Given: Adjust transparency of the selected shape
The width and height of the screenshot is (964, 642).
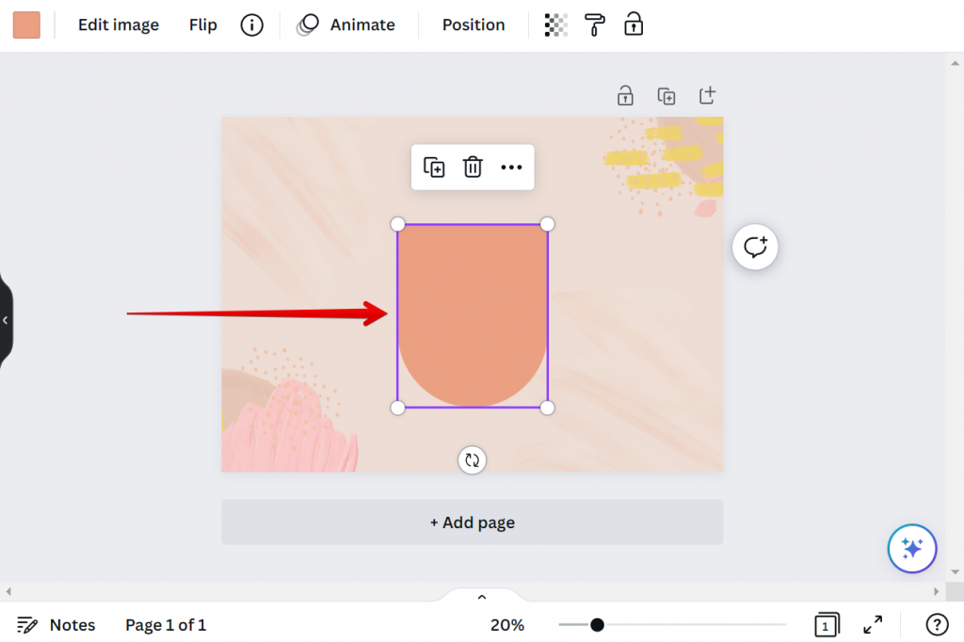Looking at the screenshot, I should tap(554, 24).
